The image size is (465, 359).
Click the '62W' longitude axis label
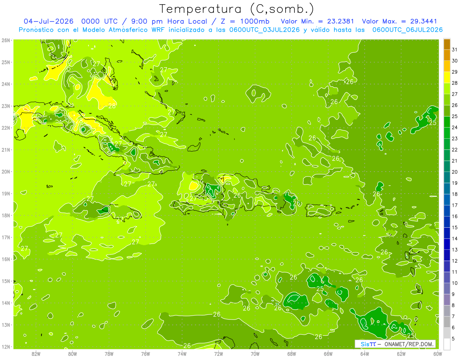point(401,354)
